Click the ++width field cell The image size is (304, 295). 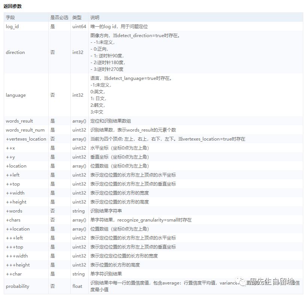[x=15, y=193]
